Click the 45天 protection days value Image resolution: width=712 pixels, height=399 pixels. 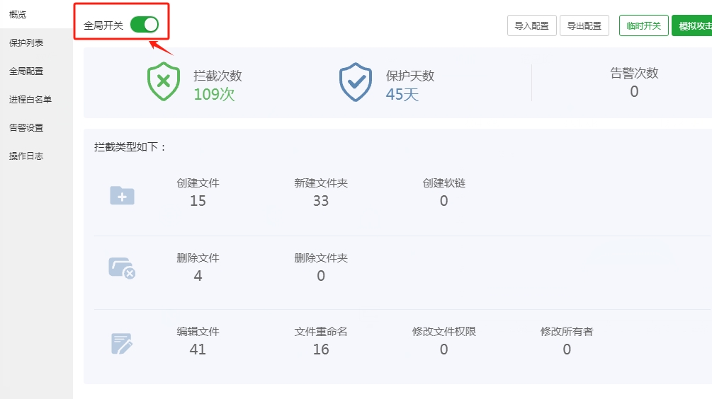pyautogui.click(x=402, y=94)
